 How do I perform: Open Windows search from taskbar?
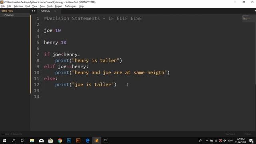[x=14, y=140]
